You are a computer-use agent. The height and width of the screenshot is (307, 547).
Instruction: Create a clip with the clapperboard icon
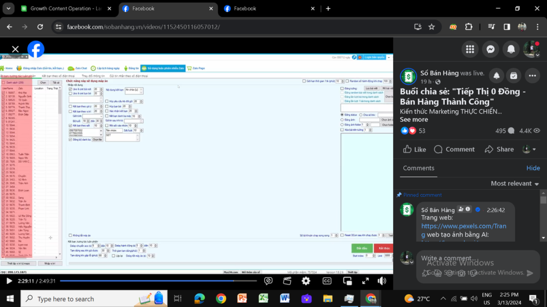287,281
